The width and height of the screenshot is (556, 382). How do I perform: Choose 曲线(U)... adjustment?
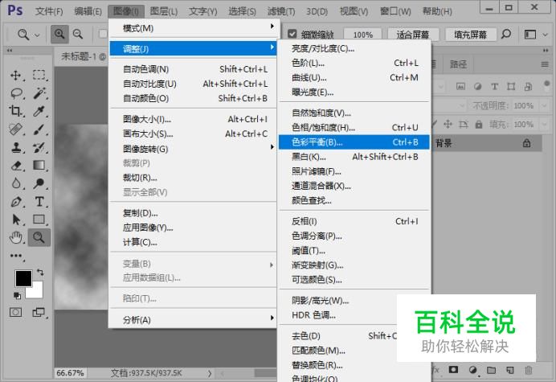(354, 77)
